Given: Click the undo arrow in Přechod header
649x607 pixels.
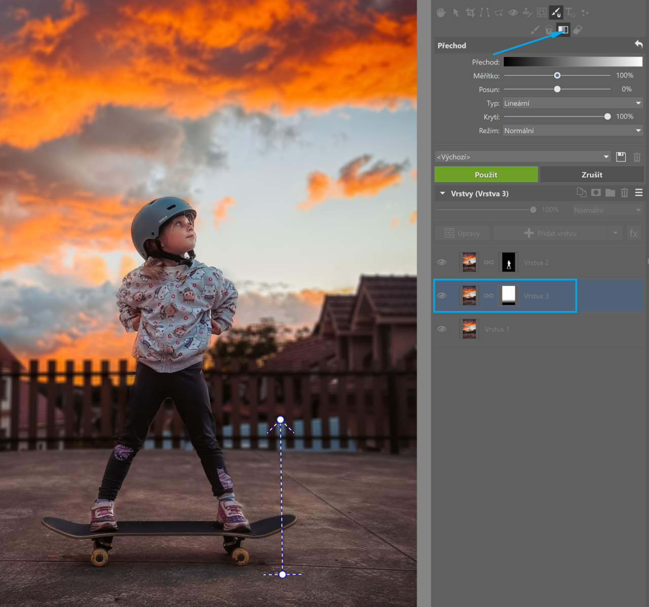Looking at the screenshot, I should [x=638, y=45].
